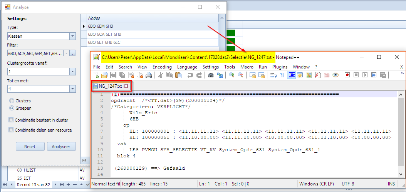Click the Paste clipboard icon in Notepad++

[178, 75]
